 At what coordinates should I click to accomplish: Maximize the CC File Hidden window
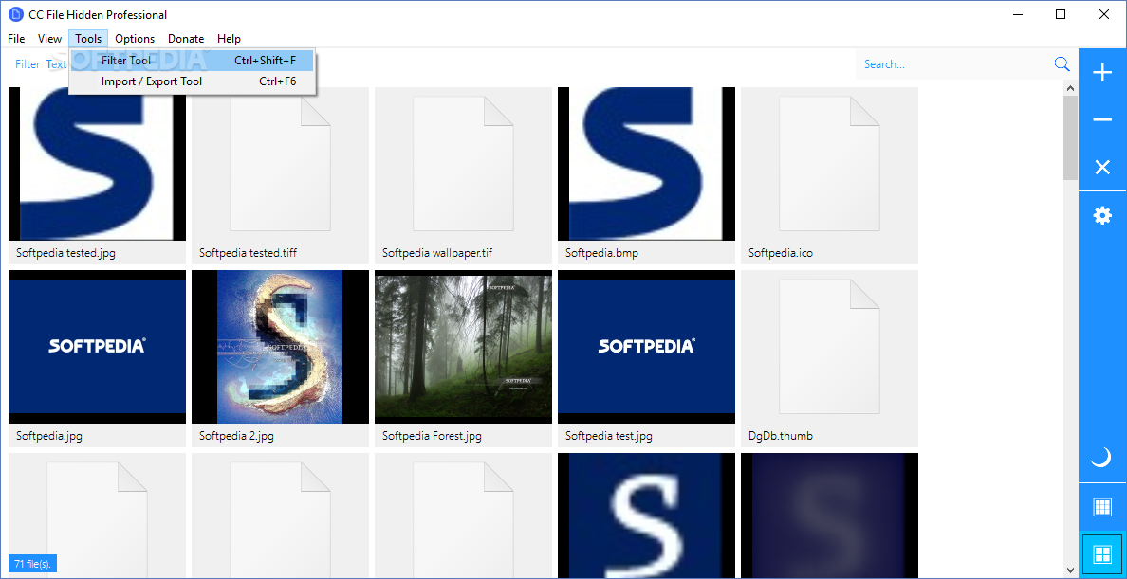tap(1061, 14)
